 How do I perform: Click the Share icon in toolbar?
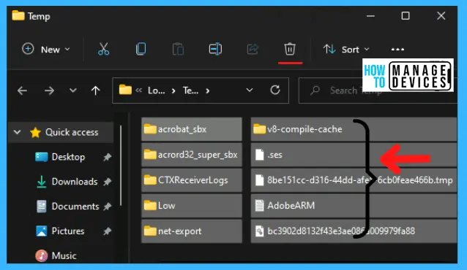253,49
